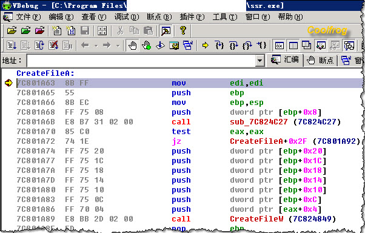
Task: Open the 查看(V) menu
Action: point(94,17)
